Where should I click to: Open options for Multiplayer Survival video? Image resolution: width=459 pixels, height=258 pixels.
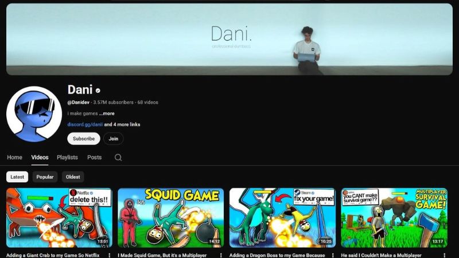[444, 255]
